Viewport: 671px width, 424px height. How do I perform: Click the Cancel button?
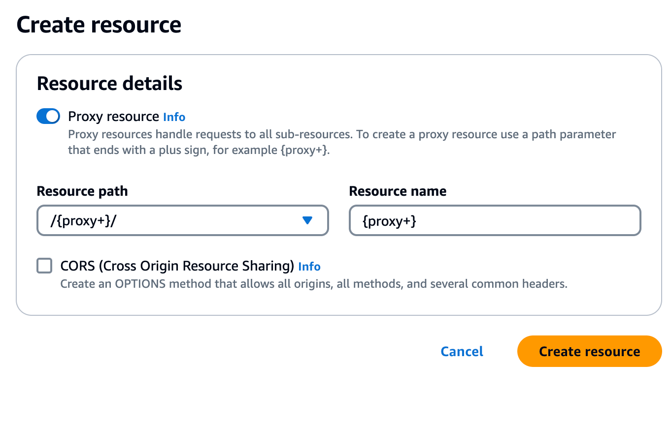[462, 351]
